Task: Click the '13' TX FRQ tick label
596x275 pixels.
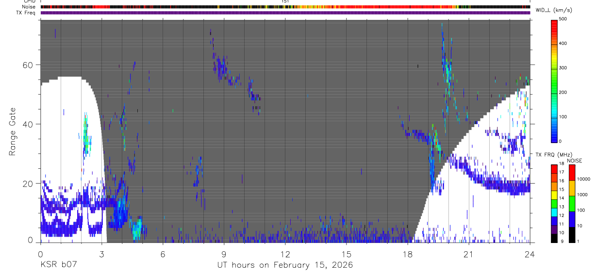Action: pyautogui.click(x=562, y=207)
